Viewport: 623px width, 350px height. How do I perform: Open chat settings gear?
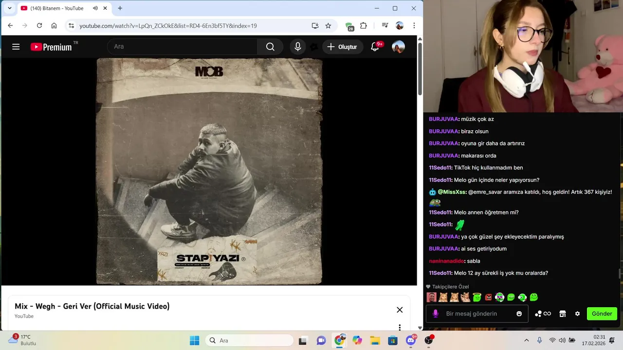577,314
